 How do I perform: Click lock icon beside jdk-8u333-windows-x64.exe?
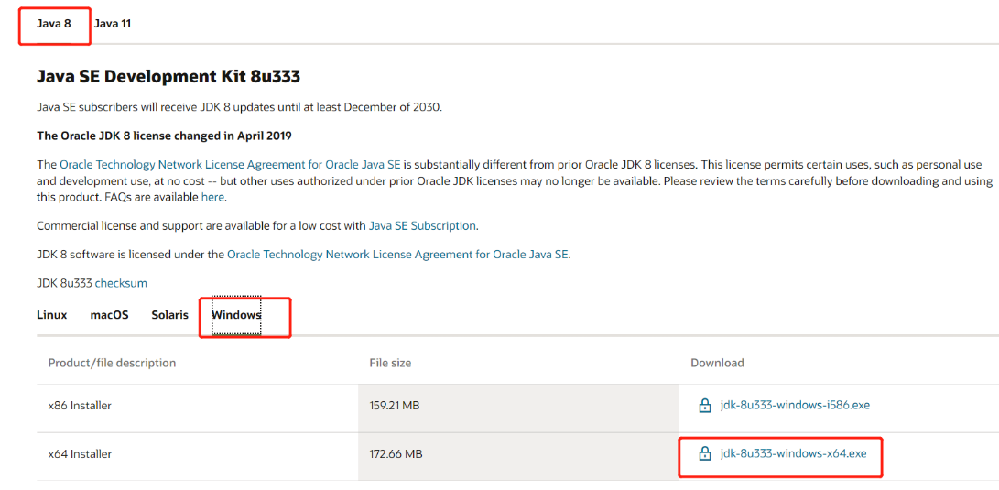point(705,454)
